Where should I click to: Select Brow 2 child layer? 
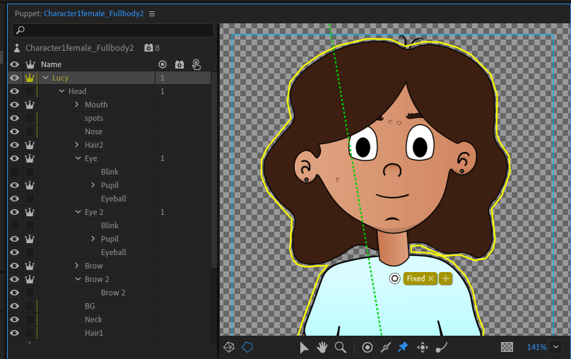coord(113,293)
